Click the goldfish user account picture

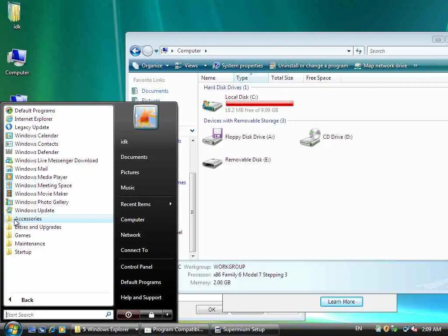tap(146, 117)
